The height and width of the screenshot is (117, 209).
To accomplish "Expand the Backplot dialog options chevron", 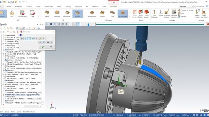I will pos(21,35).
